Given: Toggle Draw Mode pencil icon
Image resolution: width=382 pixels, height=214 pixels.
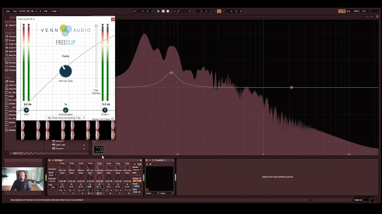Looking at the screenshot, I should (340, 11).
